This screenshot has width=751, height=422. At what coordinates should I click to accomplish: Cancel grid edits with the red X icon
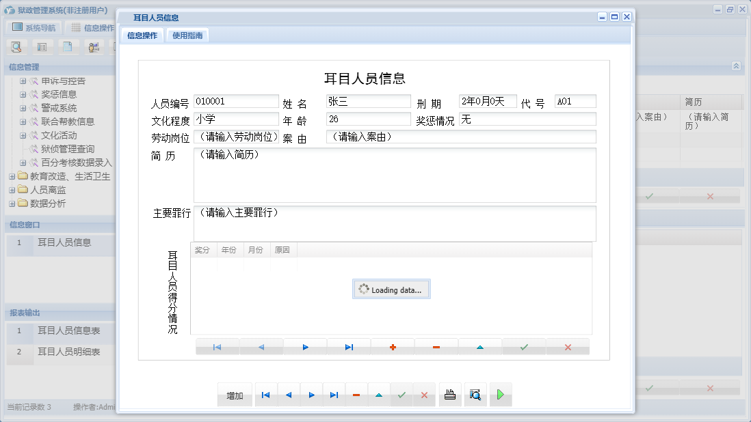tap(567, 347)
